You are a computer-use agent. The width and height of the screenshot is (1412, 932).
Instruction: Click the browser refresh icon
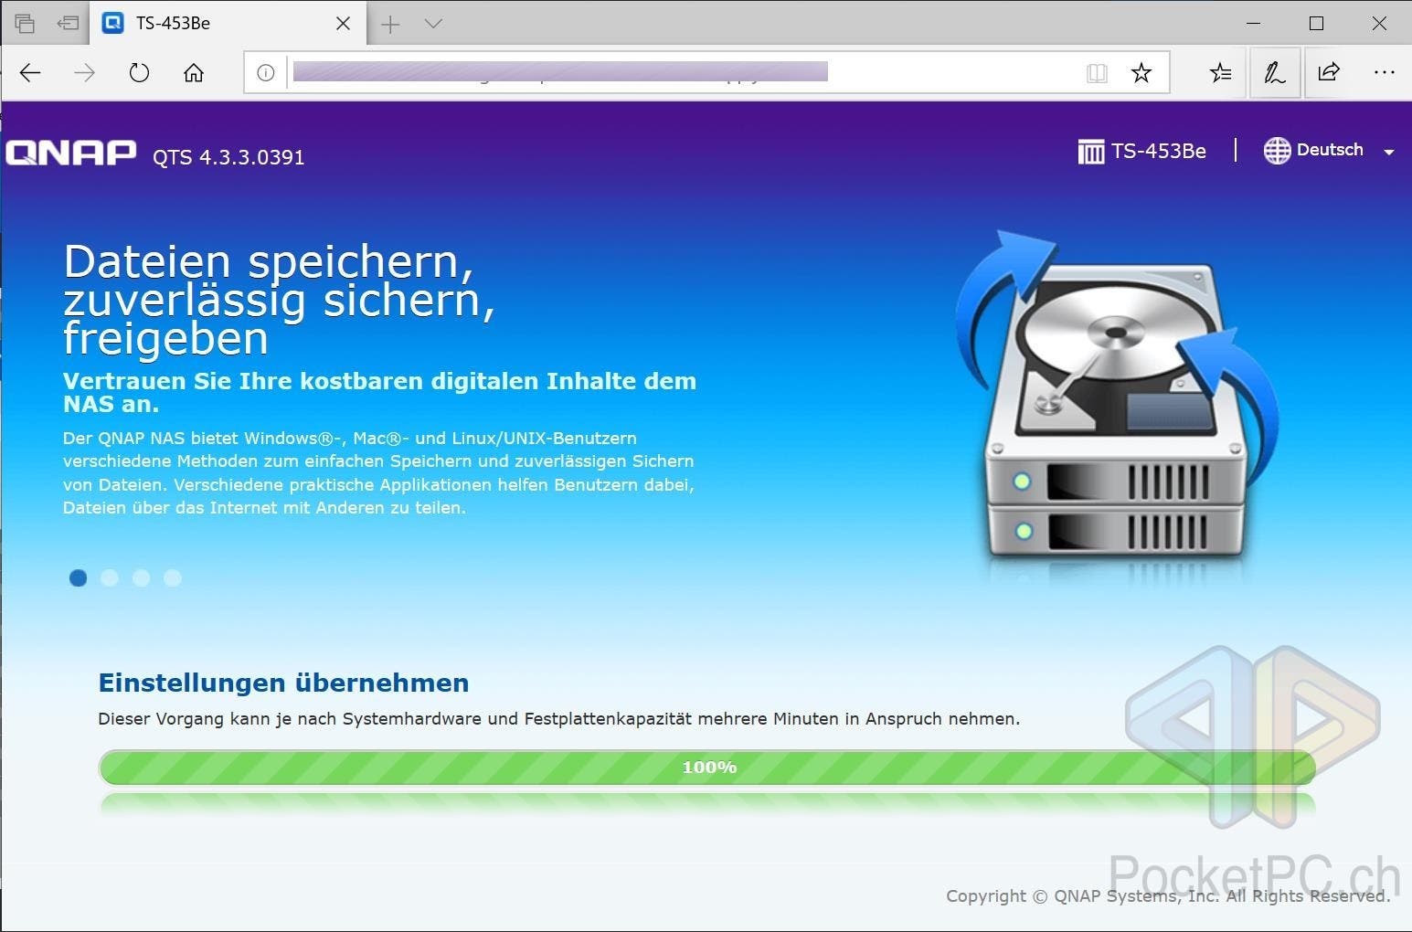point(139,73)
